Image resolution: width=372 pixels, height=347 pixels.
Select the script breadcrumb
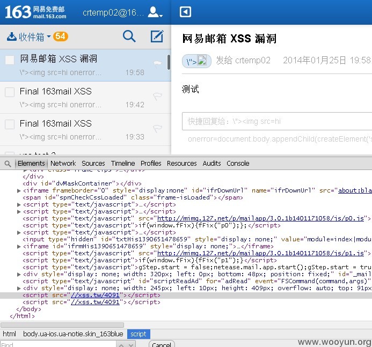138,334
